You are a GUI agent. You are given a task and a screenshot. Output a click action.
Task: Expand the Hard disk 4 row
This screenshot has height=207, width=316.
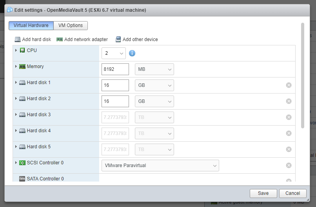point(16,131)
